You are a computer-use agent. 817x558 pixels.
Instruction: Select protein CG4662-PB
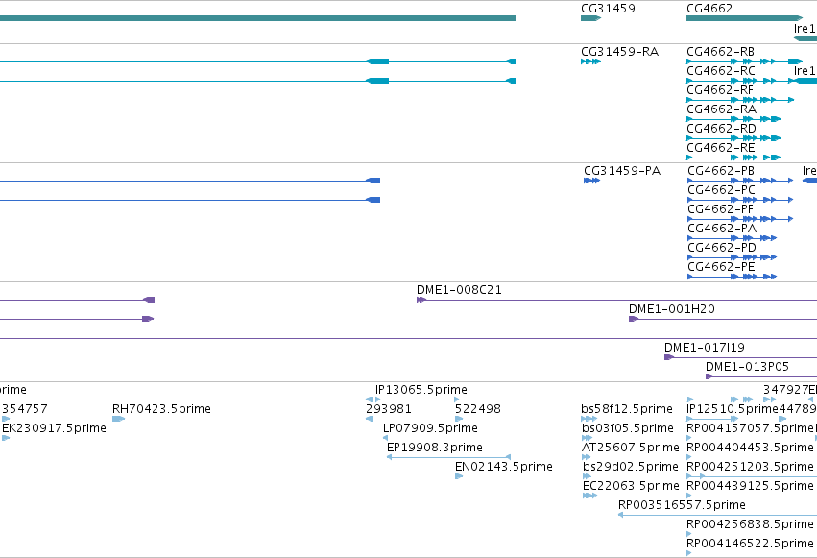[x=721, y=171]
